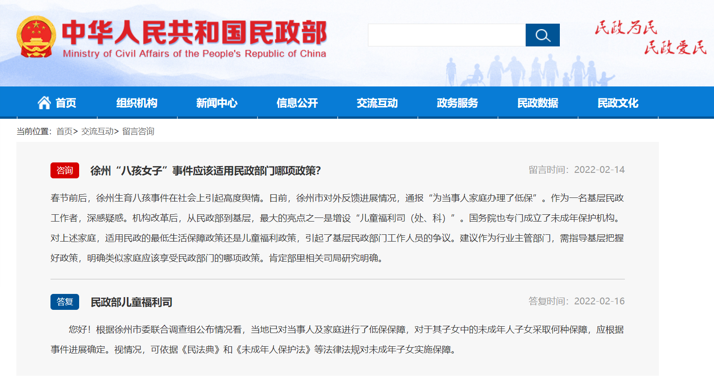Navigate to the 政务服务 section
The image size is (714, 379).
(x=457, y=103)
